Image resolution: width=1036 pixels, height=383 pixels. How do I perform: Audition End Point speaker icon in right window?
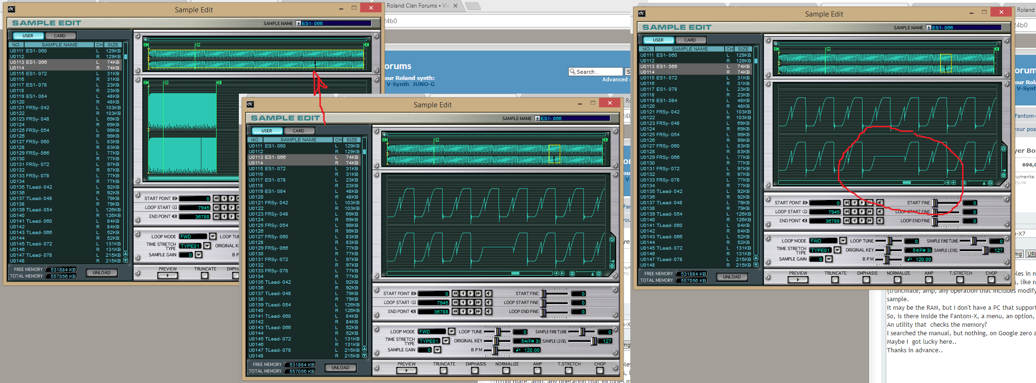pyautogui.click(x=880, y=221)
